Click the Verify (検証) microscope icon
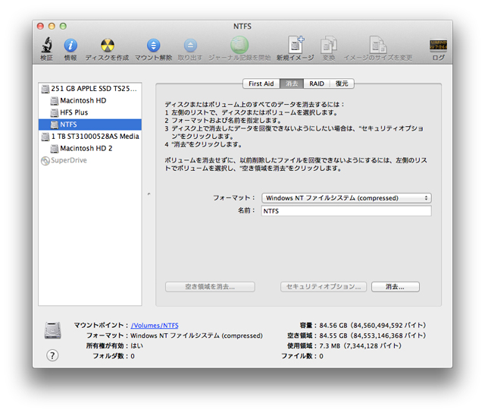This screenshot has height=413, width=485. click(x=47, y=46)
